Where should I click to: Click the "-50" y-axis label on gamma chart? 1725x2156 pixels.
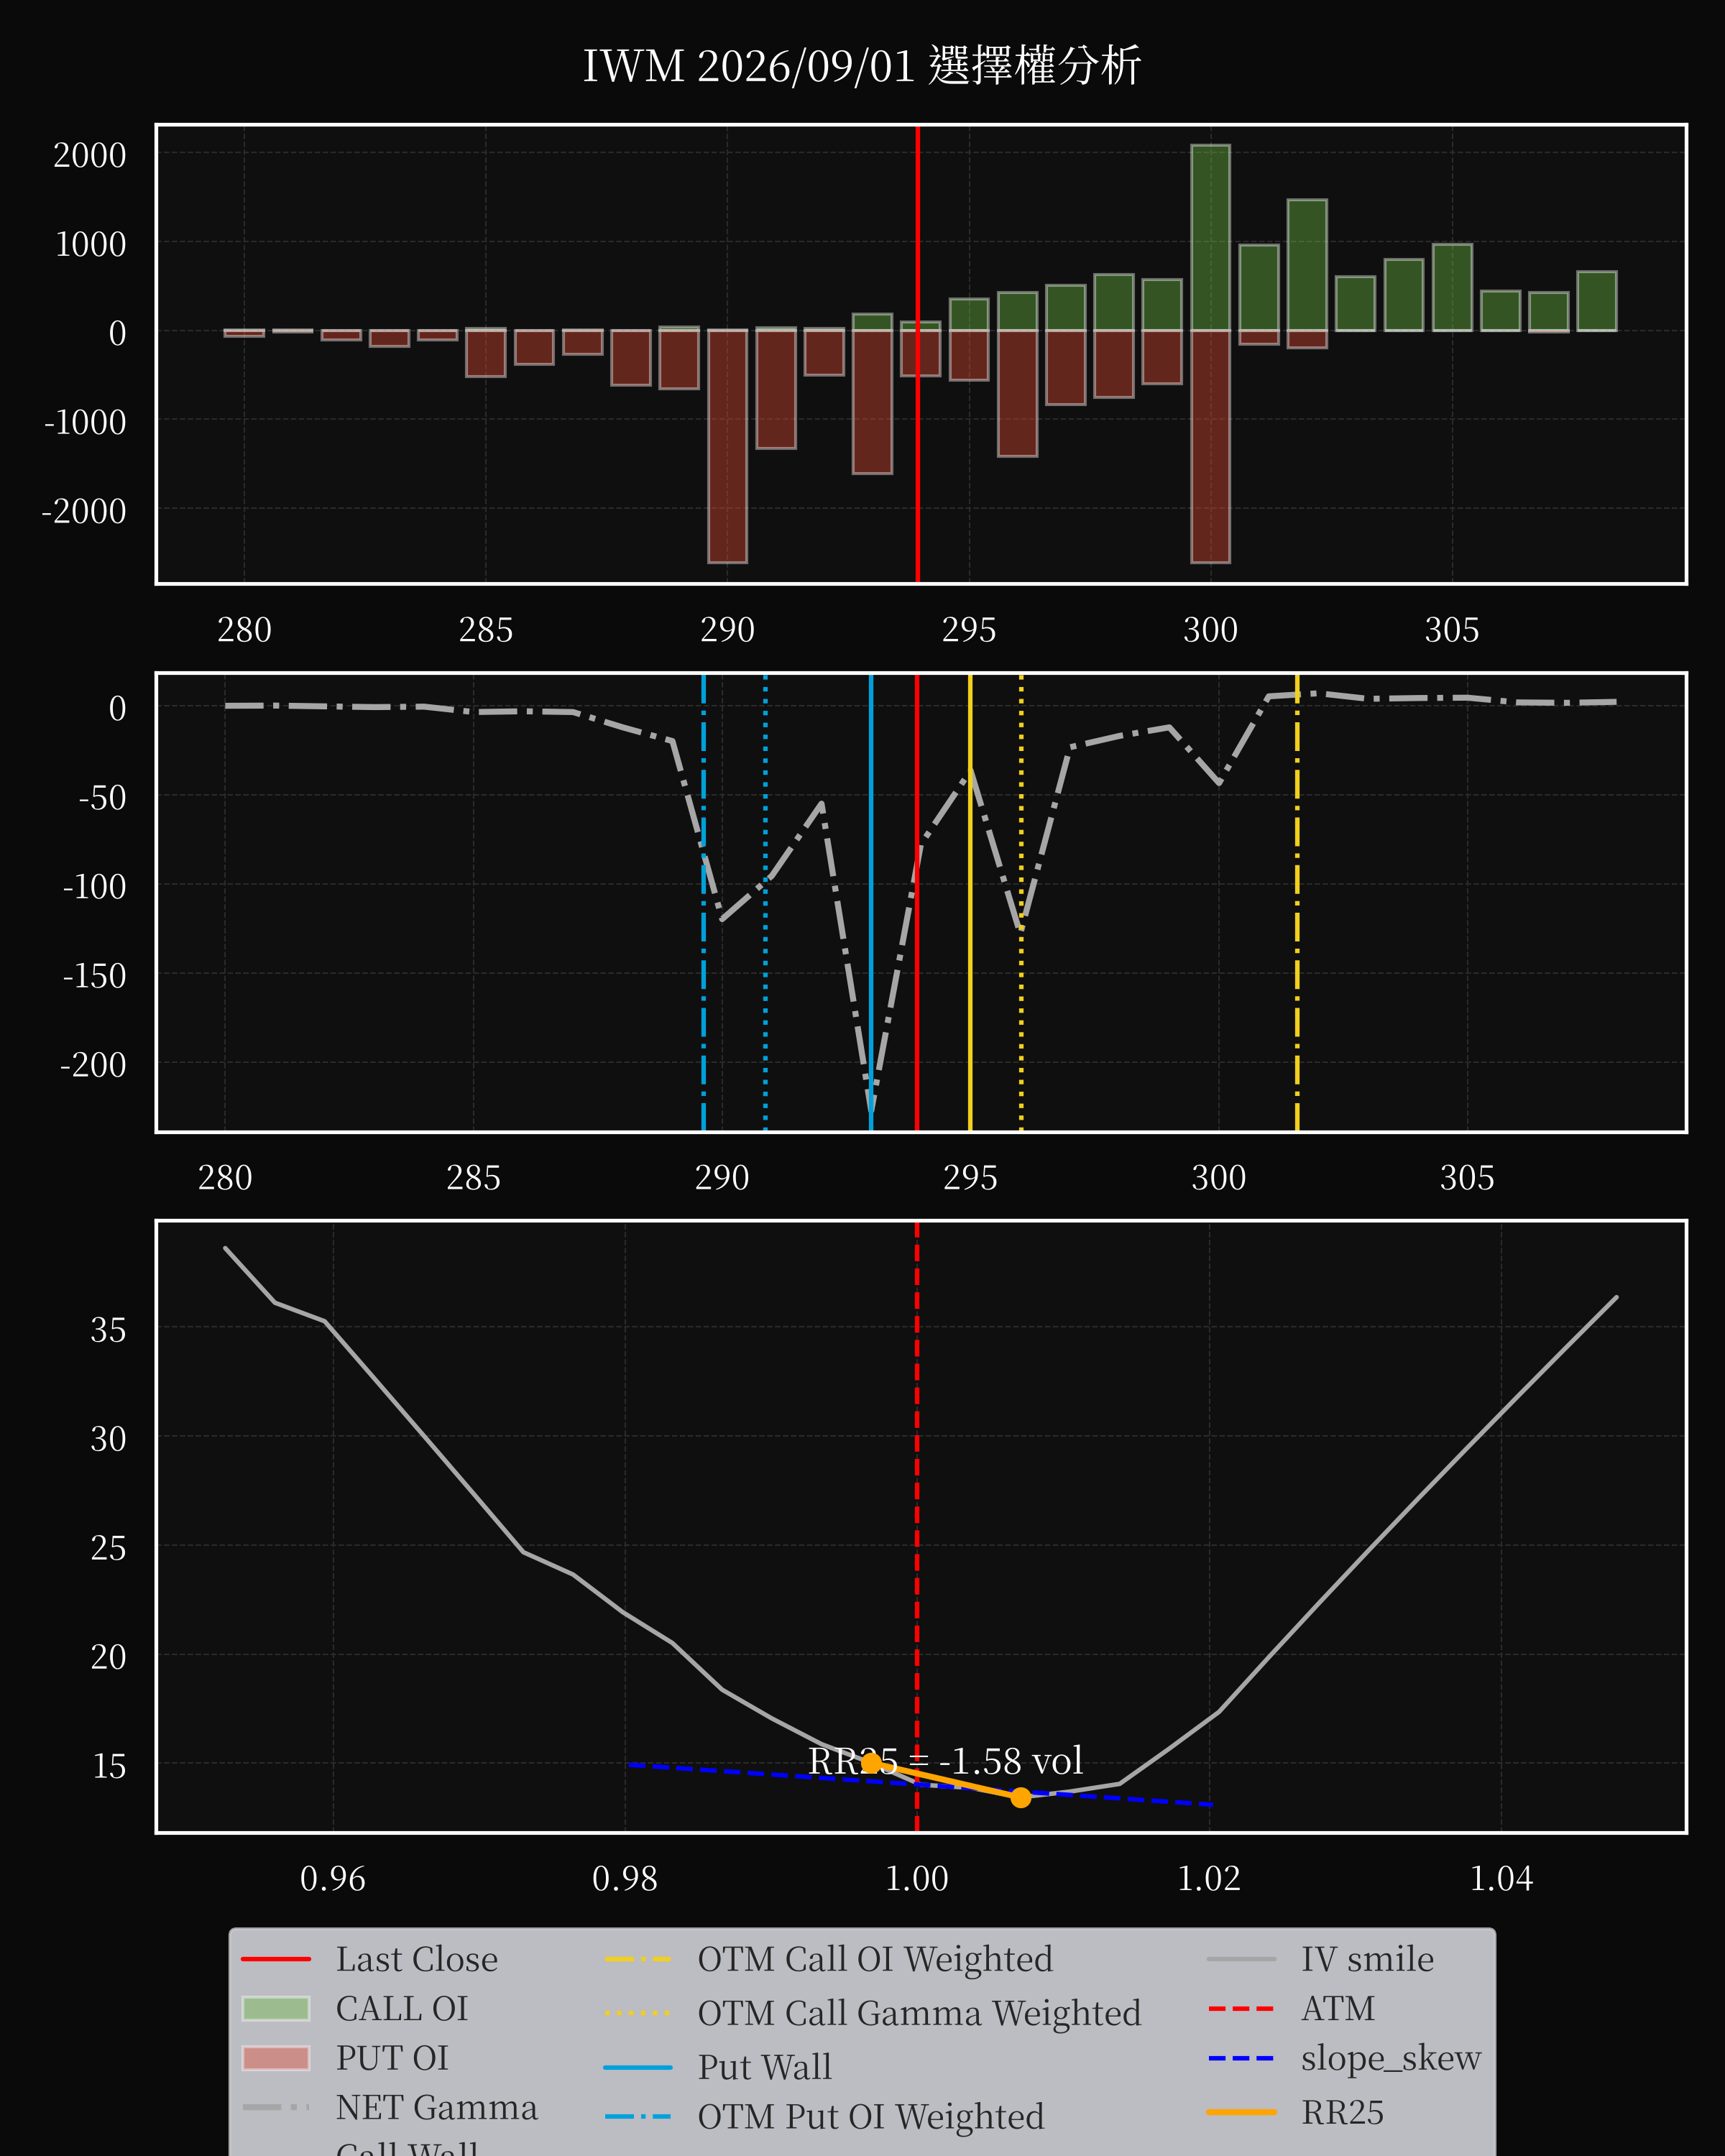tap(102, 798)
